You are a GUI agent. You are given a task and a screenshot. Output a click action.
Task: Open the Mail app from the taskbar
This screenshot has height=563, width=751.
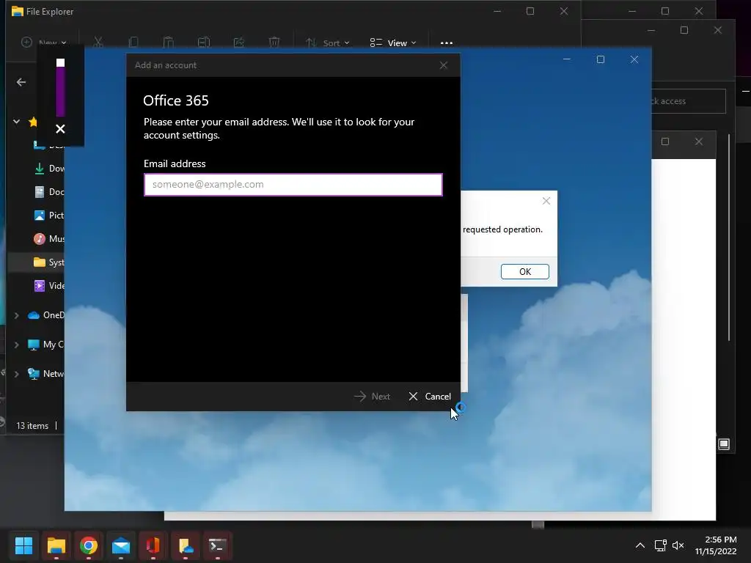click(121, 545)
